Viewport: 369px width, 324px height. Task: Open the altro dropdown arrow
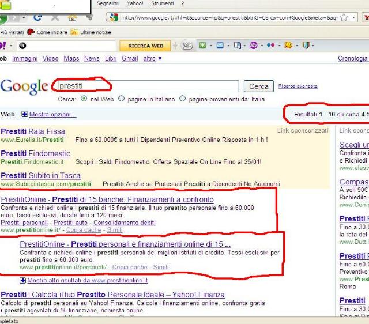click(x=160, y=58)
